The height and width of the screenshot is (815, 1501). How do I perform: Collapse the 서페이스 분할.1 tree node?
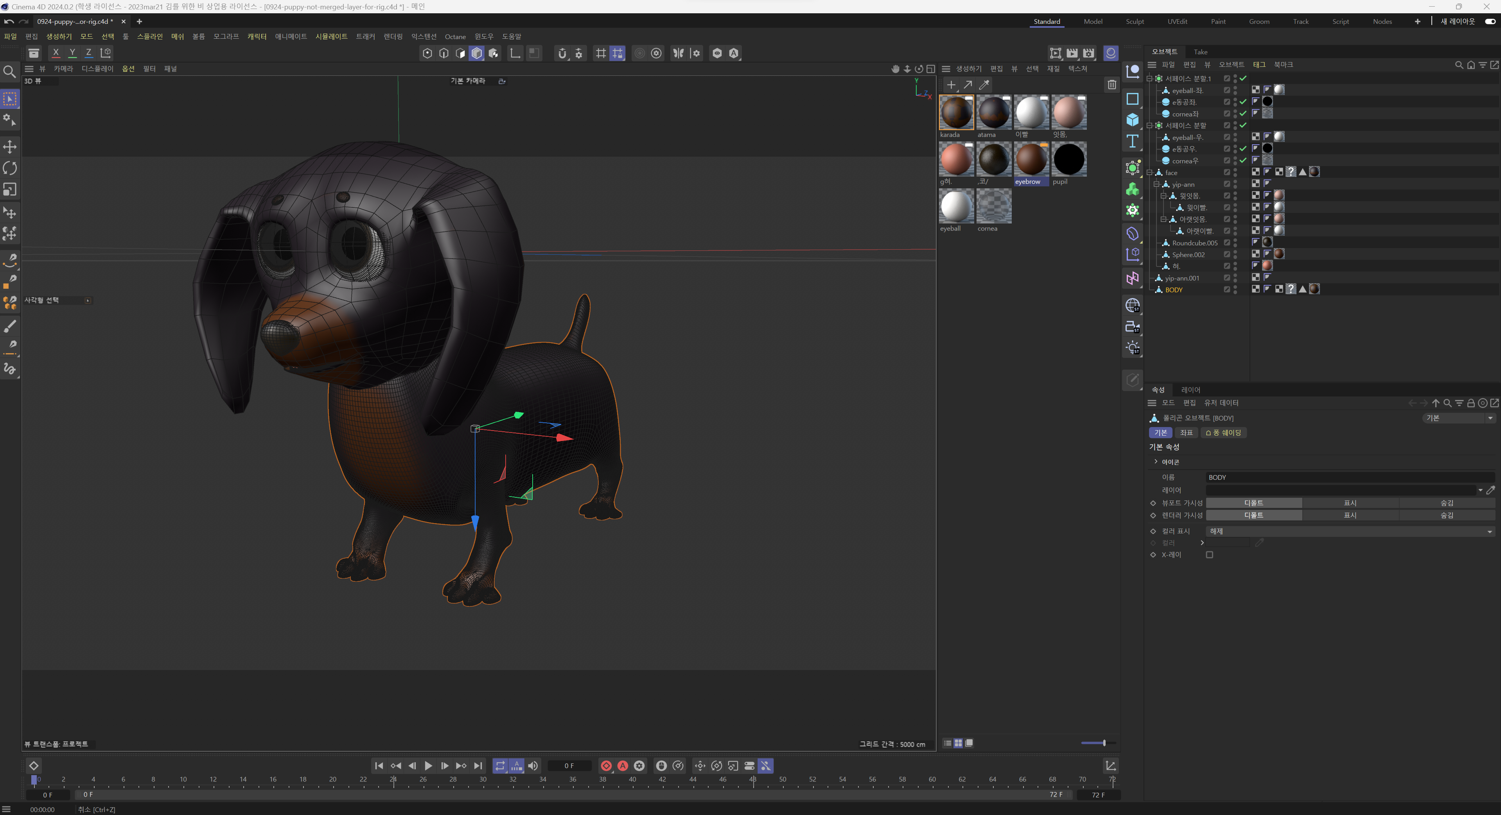pos(1150,79)
